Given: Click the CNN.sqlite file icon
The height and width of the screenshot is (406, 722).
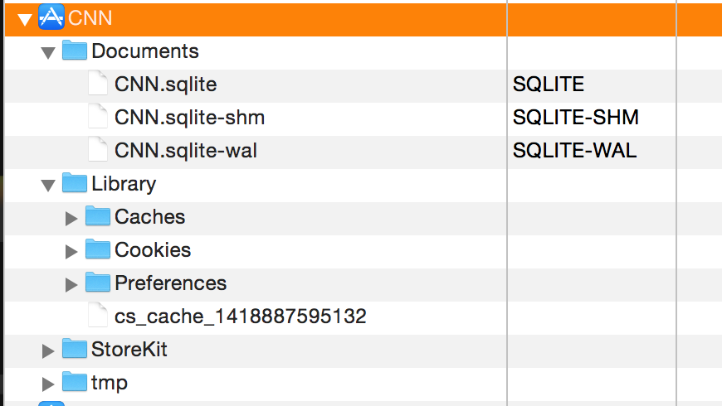Looking at the screenshot, I should point(98,83).
